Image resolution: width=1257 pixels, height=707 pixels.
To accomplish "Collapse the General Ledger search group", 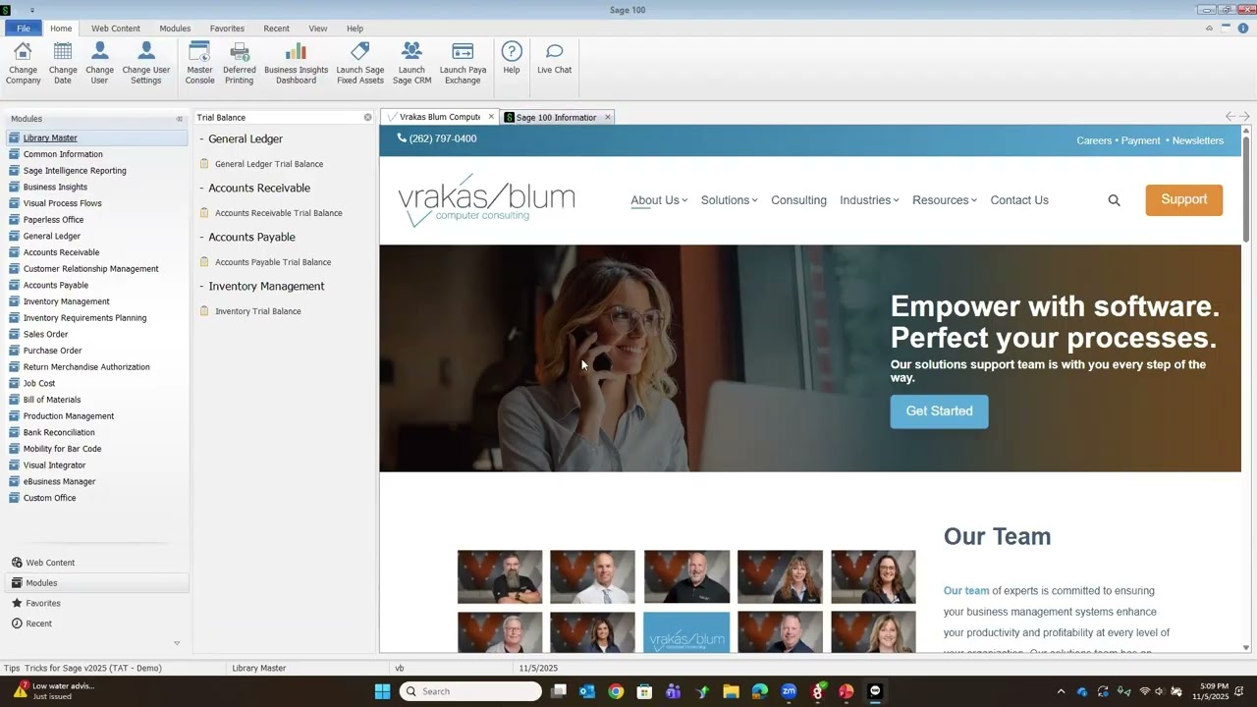I will coord(201,139).
